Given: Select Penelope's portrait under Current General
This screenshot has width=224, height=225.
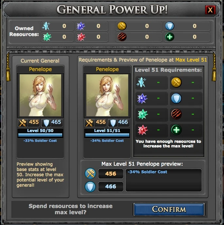Looking at the screenshot, I should click(41, 95).
